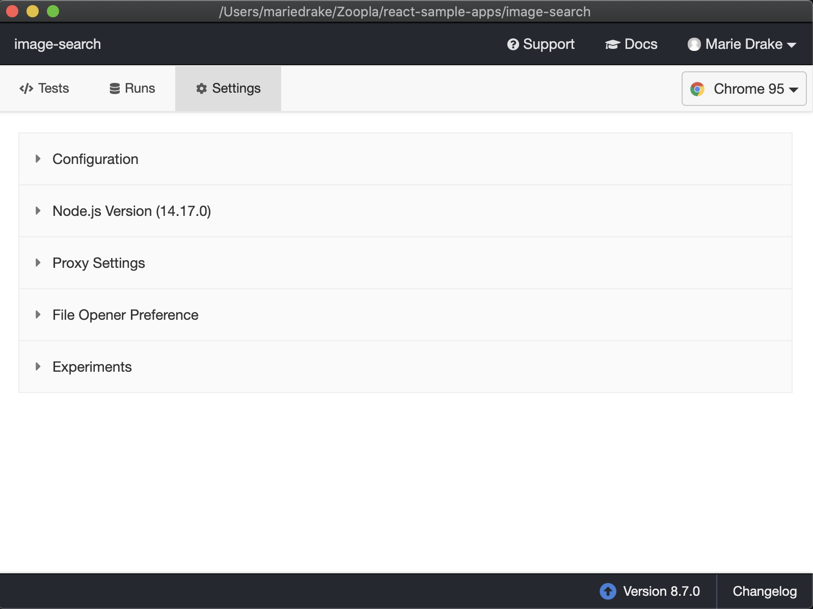Click the Marie Drake avatar icon
The height and width of the screenshot is (609, 813).
click(694, 45)
